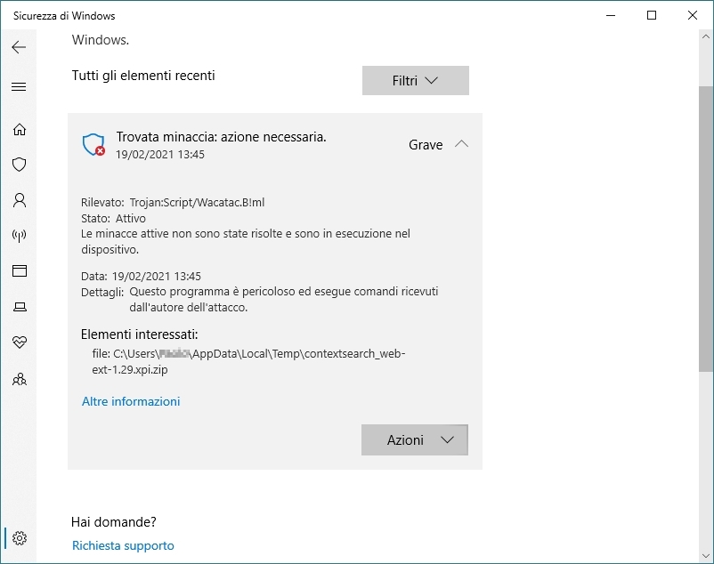Open the Richiesta supporto link

point(123,545)
